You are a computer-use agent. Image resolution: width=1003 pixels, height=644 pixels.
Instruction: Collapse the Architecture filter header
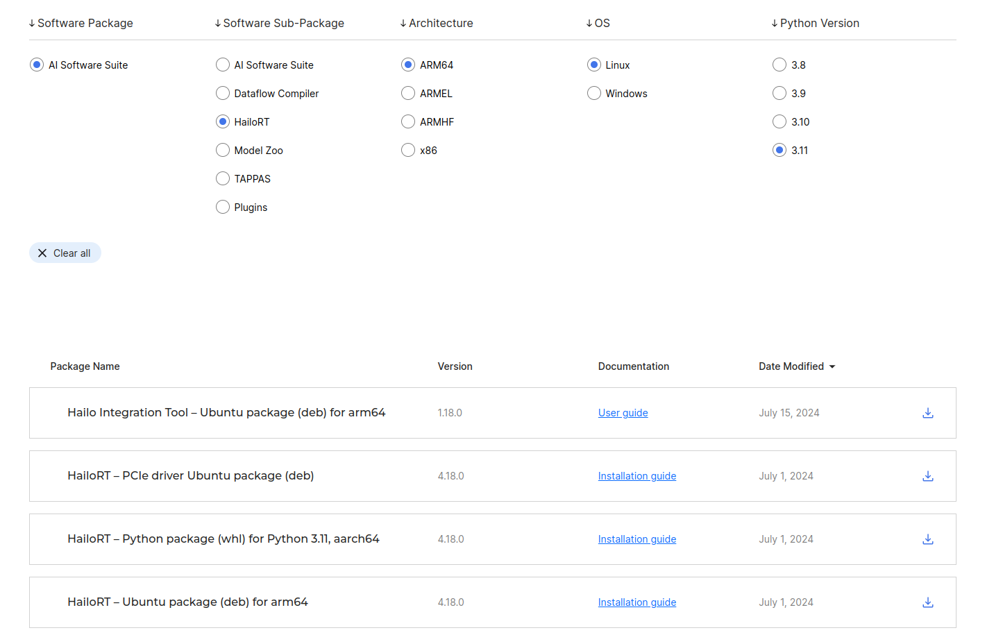[437, 23]
